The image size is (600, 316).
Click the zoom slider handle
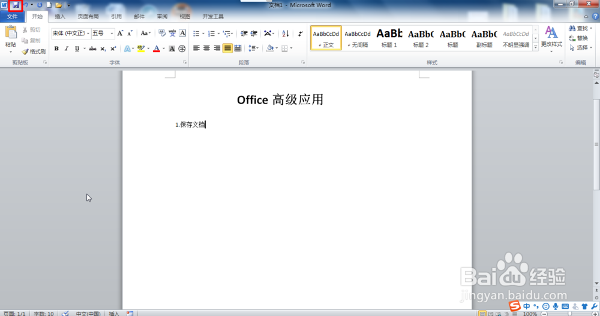coord(570,314)
